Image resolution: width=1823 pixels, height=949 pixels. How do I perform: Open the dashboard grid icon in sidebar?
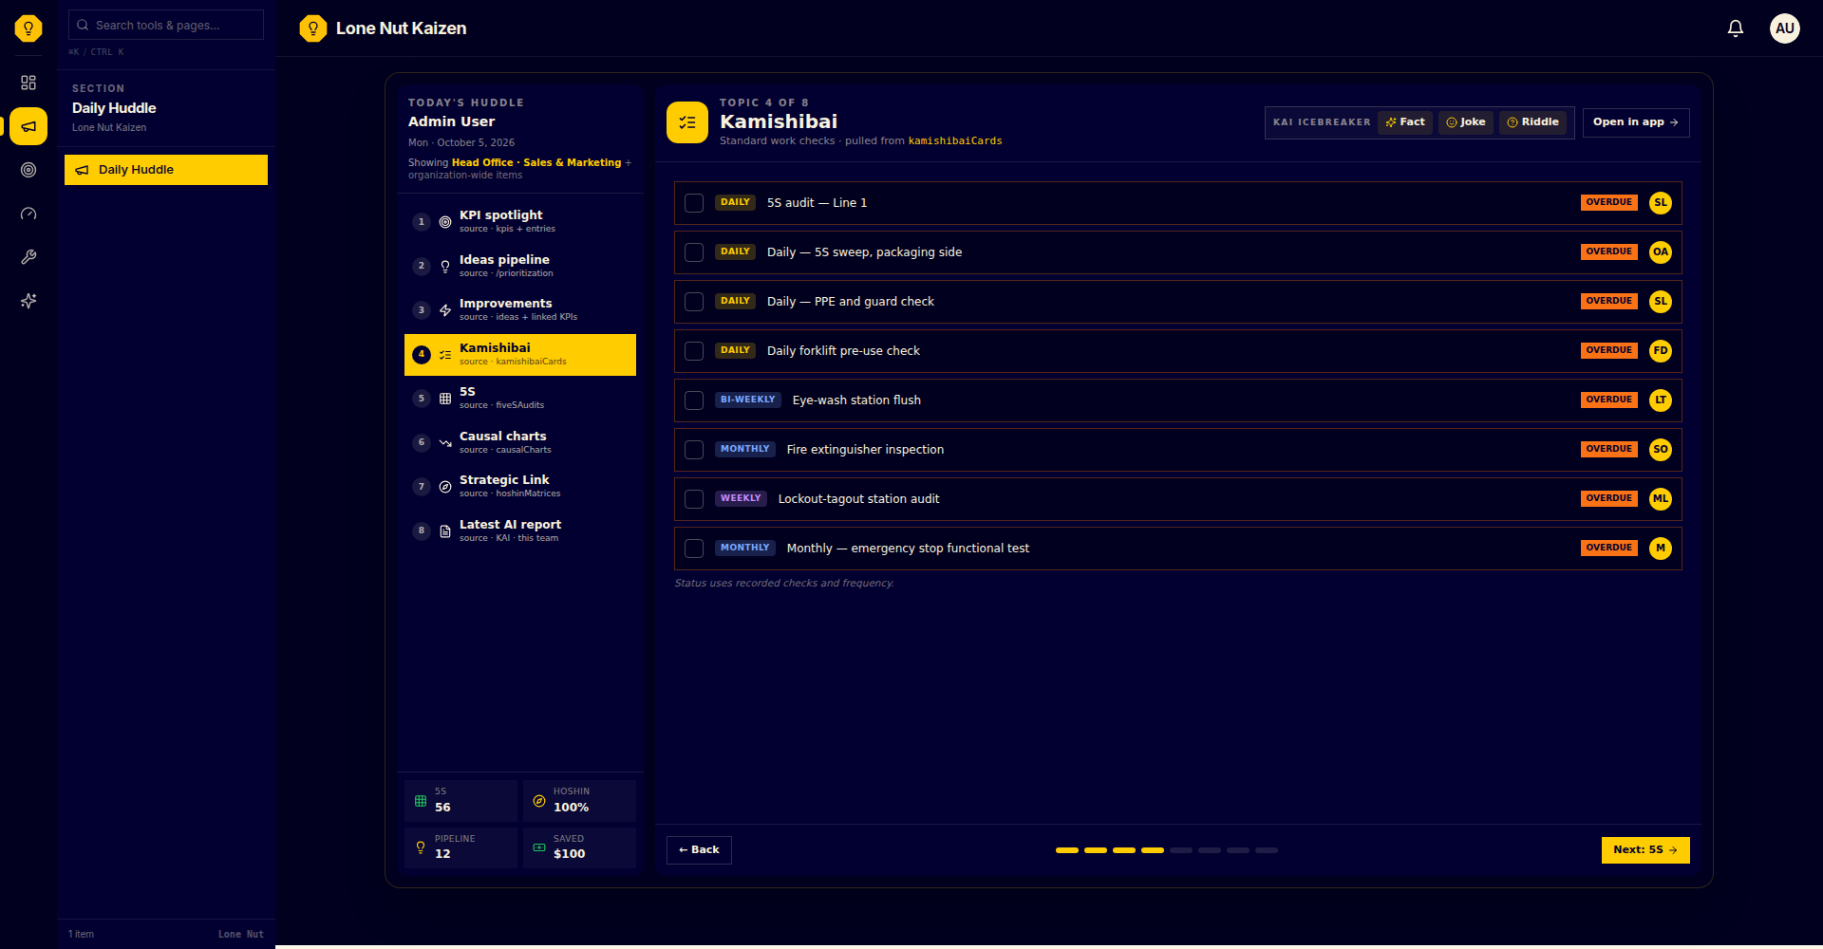(x=28, y=83)
